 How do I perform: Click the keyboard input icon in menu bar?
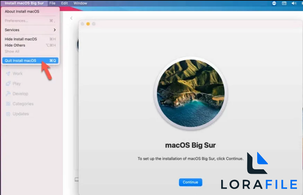pos(284,3)
